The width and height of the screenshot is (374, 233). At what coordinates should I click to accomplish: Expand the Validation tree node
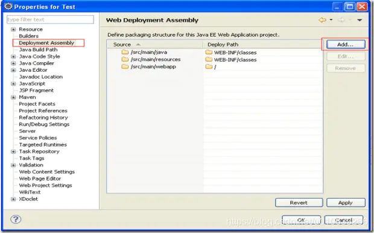point(13,165)
